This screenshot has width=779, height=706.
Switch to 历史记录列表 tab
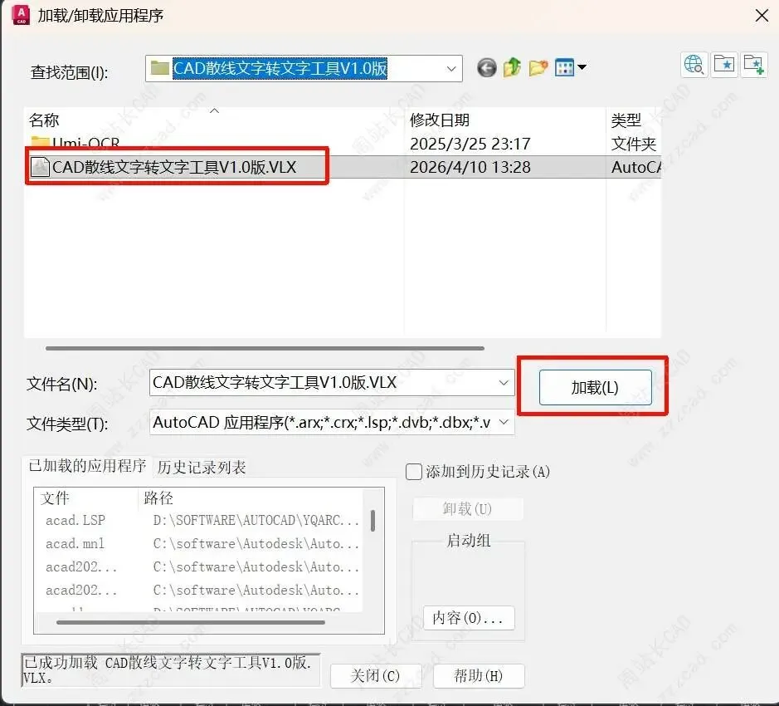click(x=202, y=468)
